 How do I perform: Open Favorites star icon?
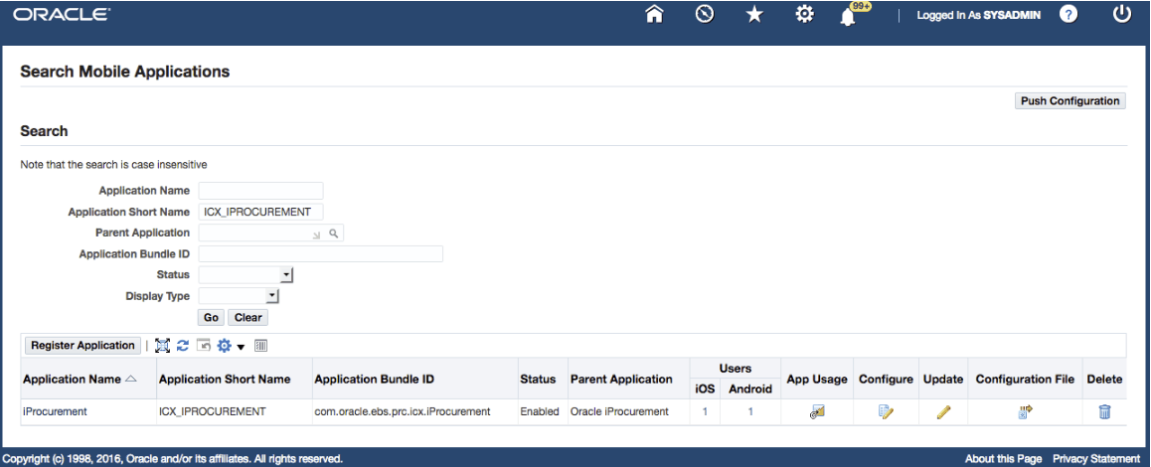(x=754, y=15)
